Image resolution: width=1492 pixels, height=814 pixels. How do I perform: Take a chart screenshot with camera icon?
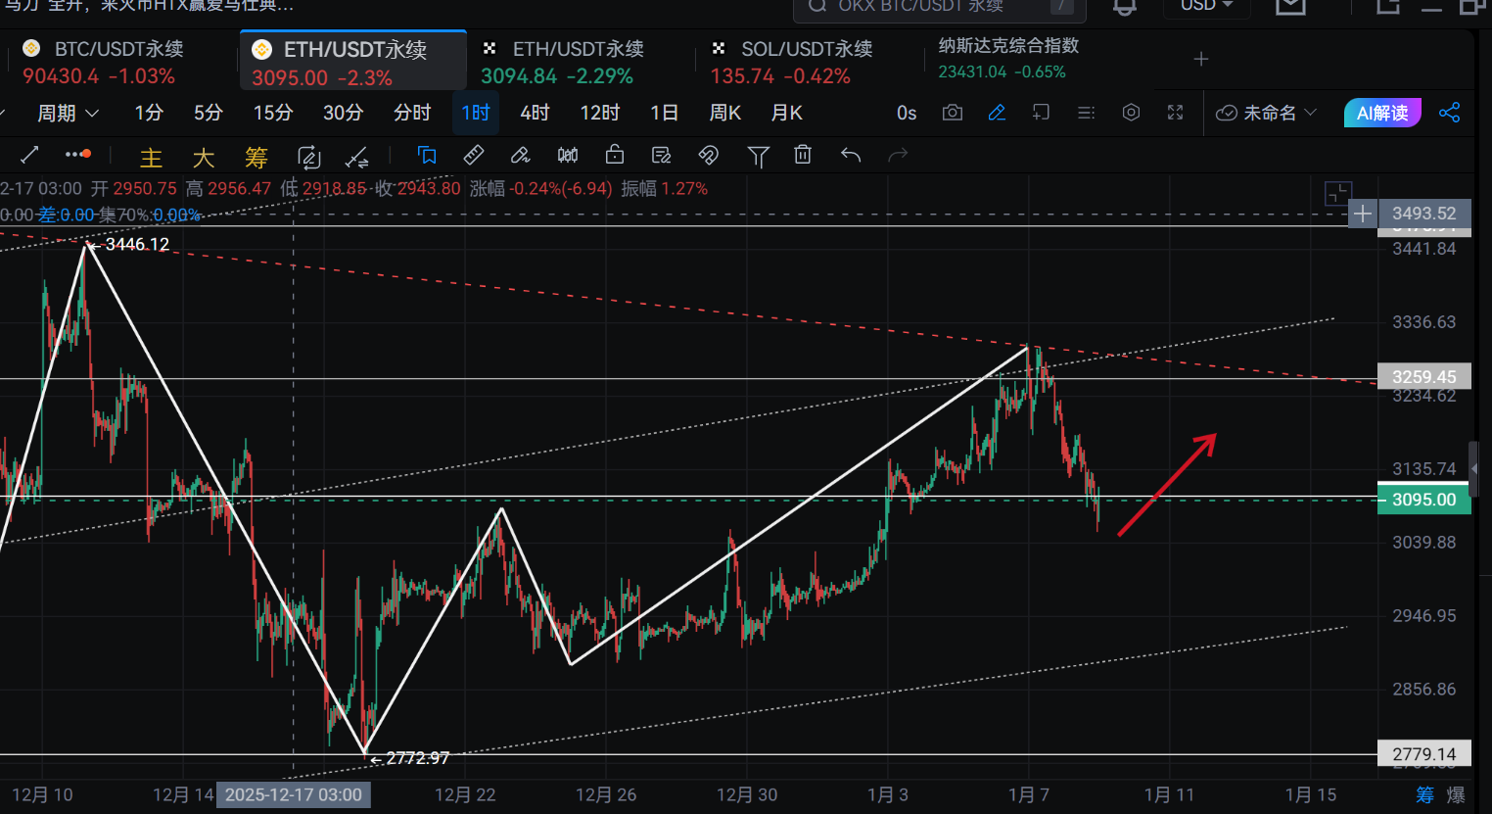(952, 113)
